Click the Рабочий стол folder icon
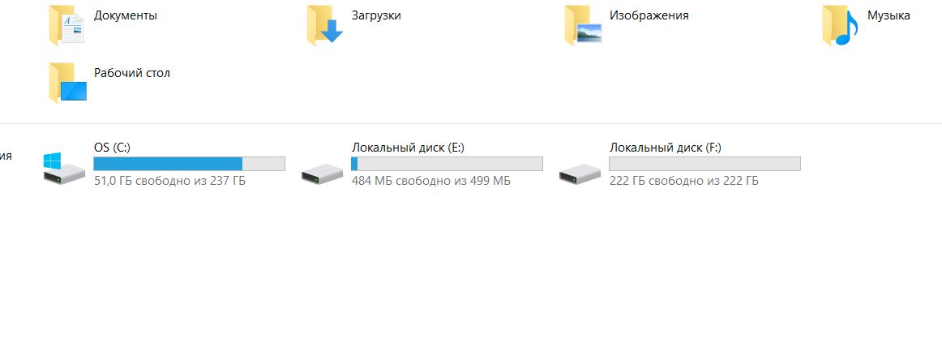The image size is (942, 360). point(68,83)
